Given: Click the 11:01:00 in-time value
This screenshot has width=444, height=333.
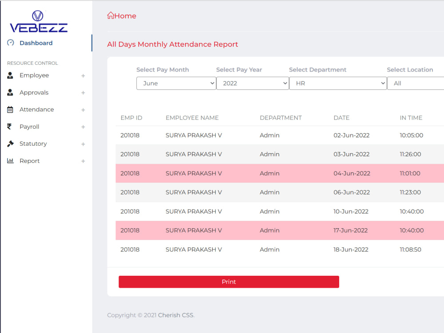Looking at the screenshot, I should tap(410, 173).
